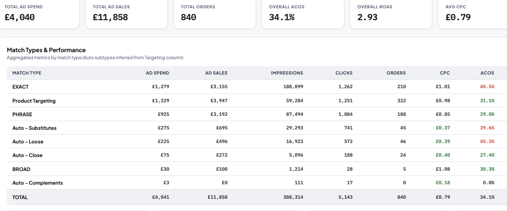Select the Auto - Substitutes row label
Screen dimensions: 507x211
(x=34, y=128)
